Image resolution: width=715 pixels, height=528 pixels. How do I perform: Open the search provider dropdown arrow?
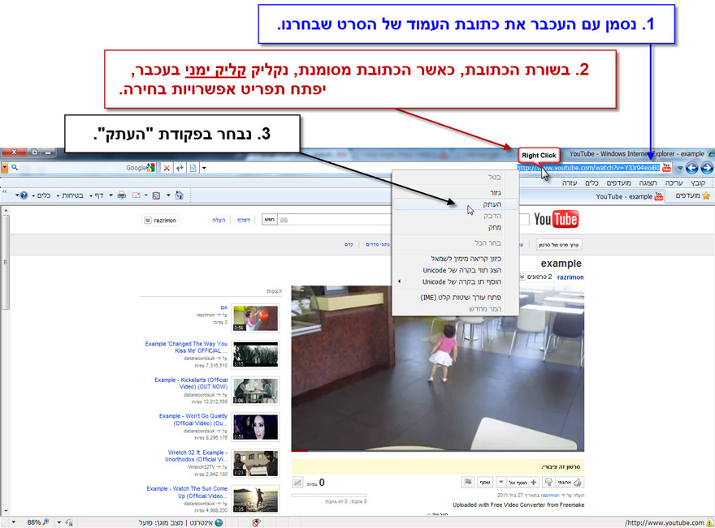tap(4, 168)
